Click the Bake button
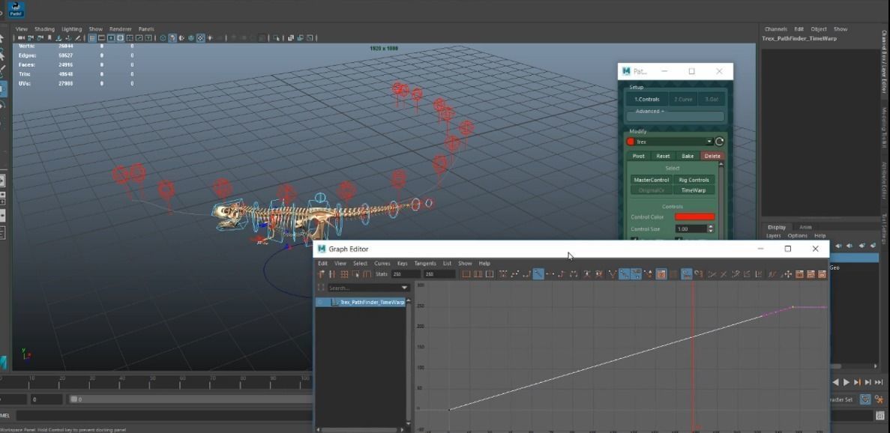Viewport: 890px width, 433px height. pyautogui.click(x=688, y=156)
